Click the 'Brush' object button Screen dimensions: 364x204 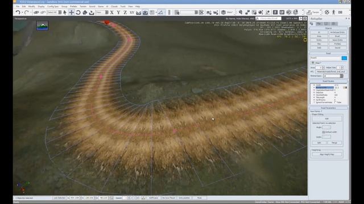coord(337,36)
